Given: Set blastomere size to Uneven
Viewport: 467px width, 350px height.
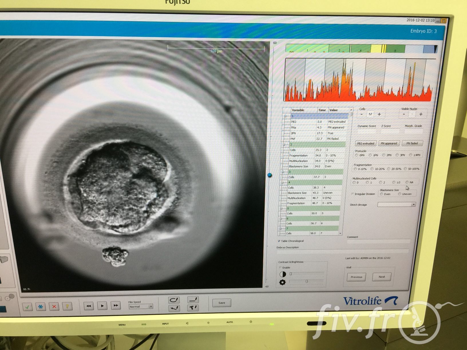Looking at the screenshot, I should pyautogui.click(x=399, y=194).
